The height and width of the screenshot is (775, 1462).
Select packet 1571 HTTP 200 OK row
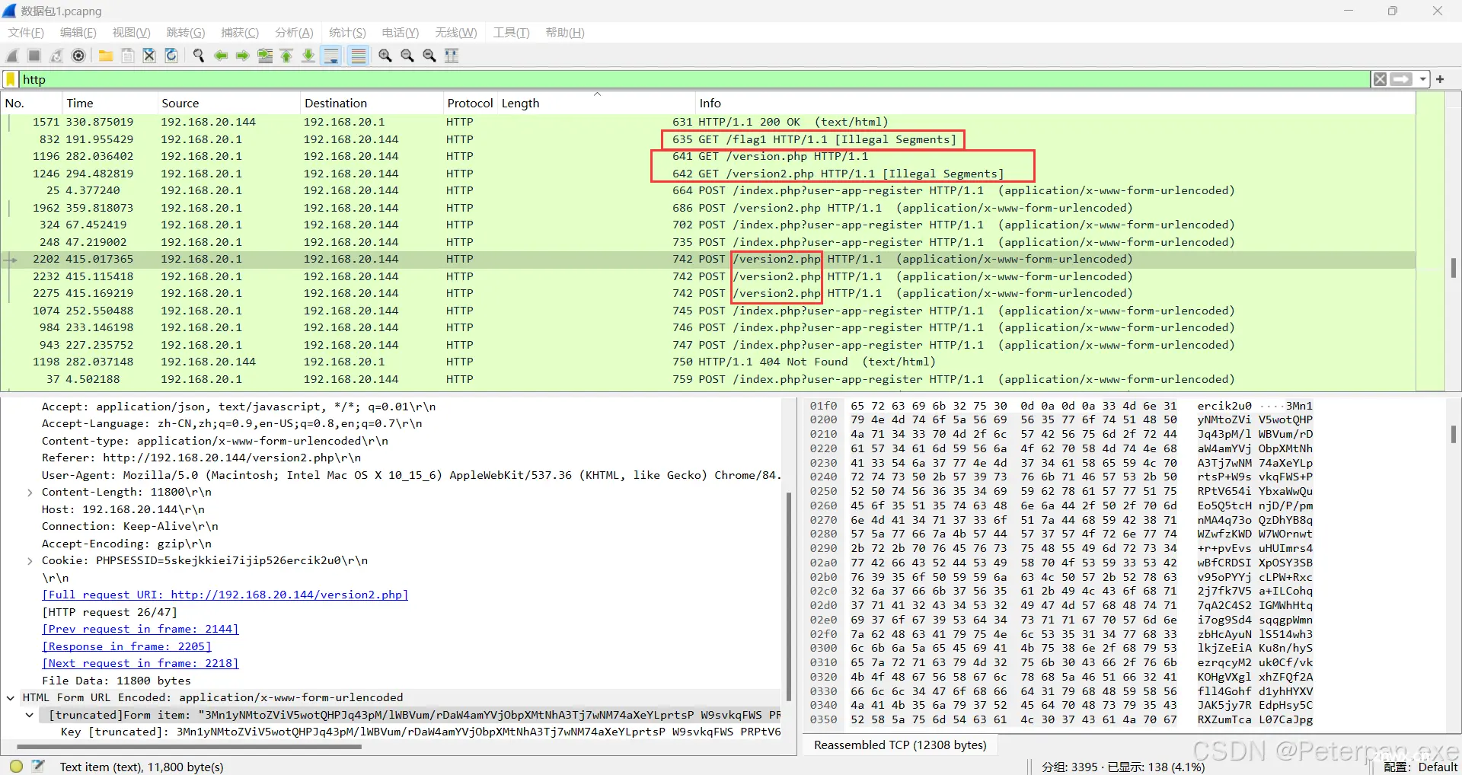(x=708, y=122)
